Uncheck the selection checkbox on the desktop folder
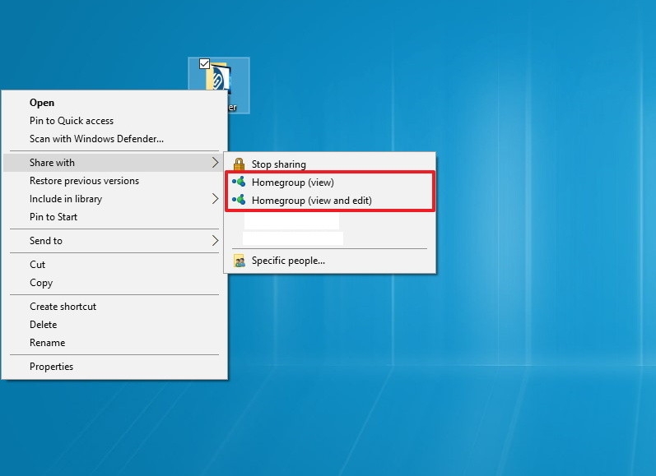Viewport: 656px width, 476px height. [x=204, y=63]
